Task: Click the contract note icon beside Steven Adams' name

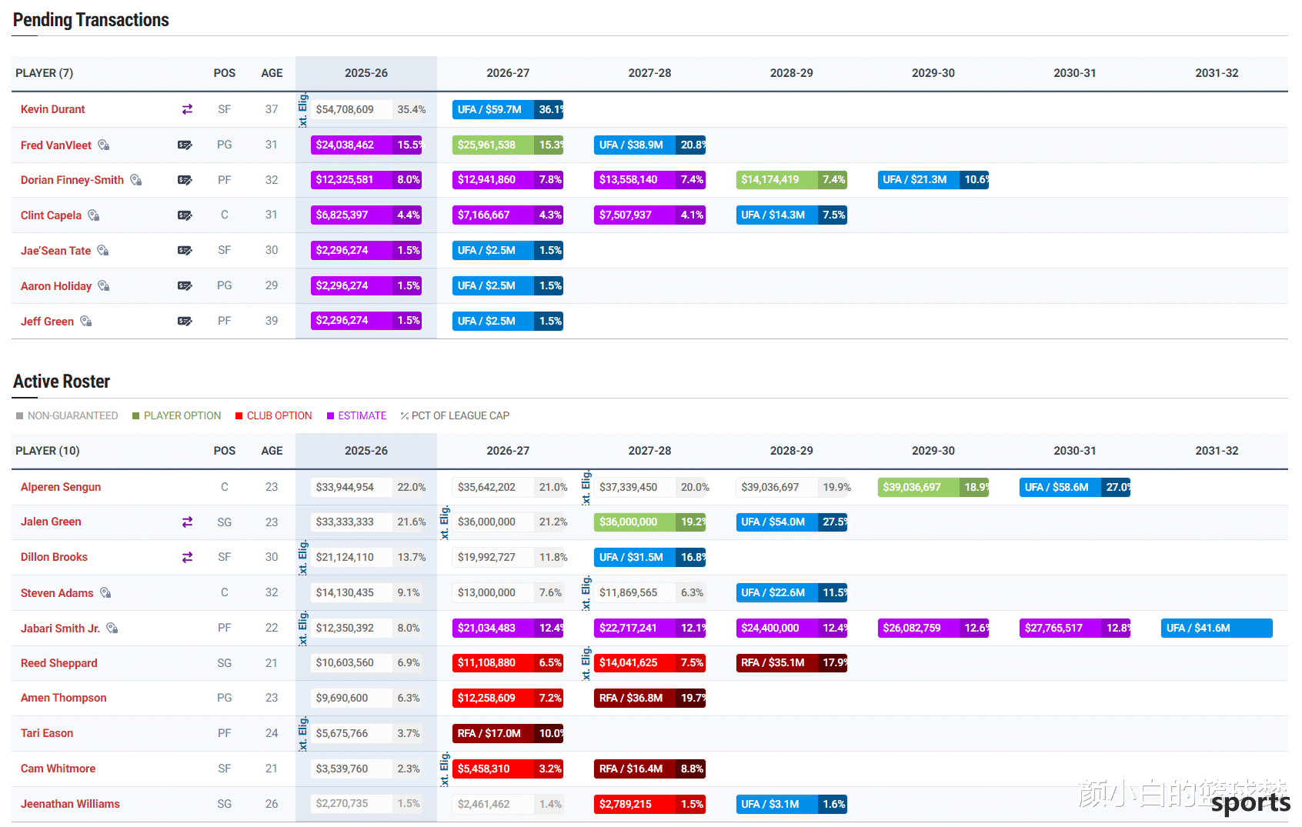Action: click(x=106, y=592)
